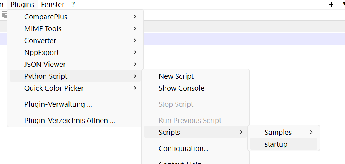345x164 pixels.
Task: Open Plugin-Verwaltung dialog
Action: [x=58, y=104]
